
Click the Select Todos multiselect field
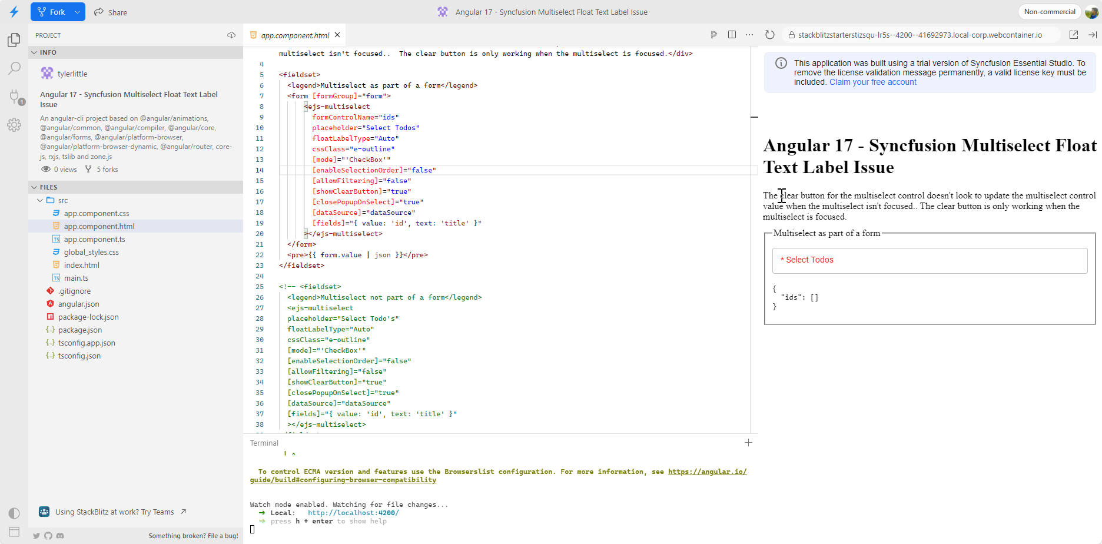tap(929, 260)
